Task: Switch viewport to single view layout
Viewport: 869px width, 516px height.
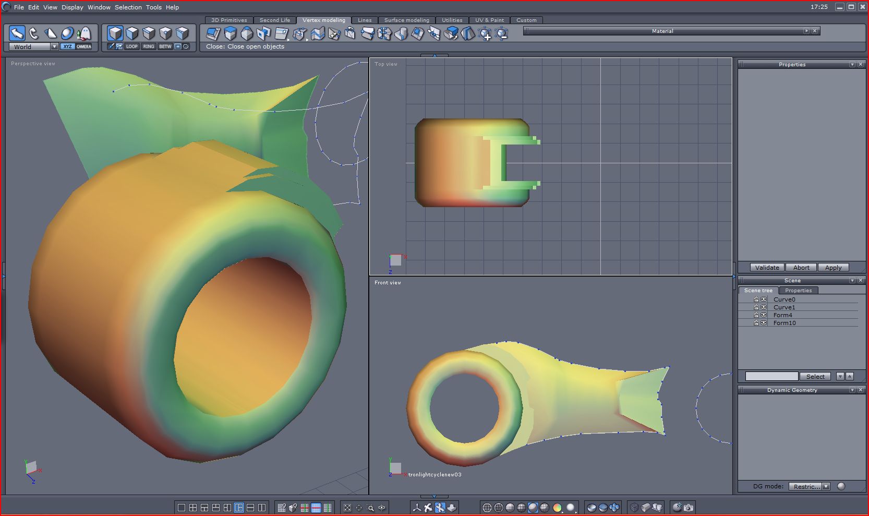Action: (x=182, y=508)
